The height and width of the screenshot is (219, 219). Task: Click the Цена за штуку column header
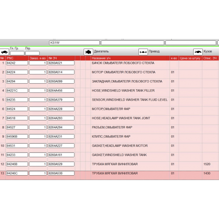tap(190, 58)
